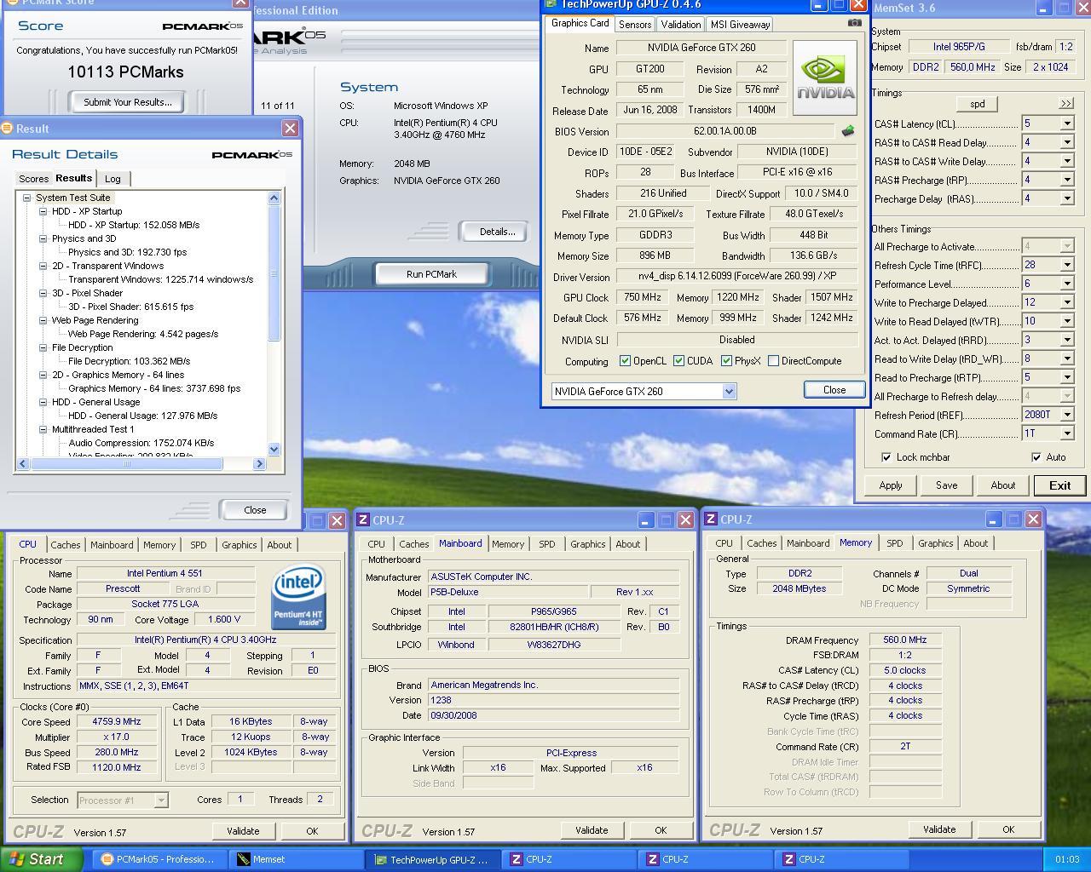Minimize the MemSet window
1091x872 pixels.
1044,8
